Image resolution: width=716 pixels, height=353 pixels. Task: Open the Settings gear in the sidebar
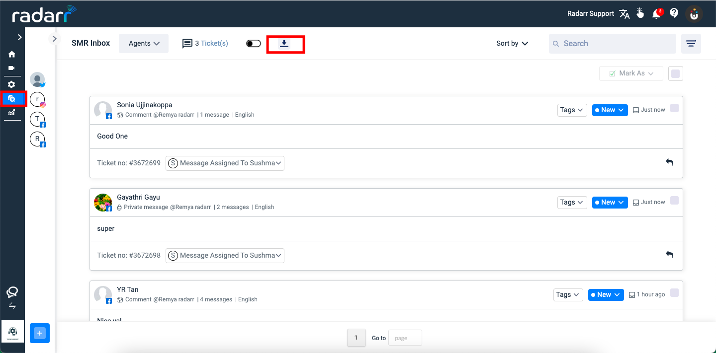point(11,84)
